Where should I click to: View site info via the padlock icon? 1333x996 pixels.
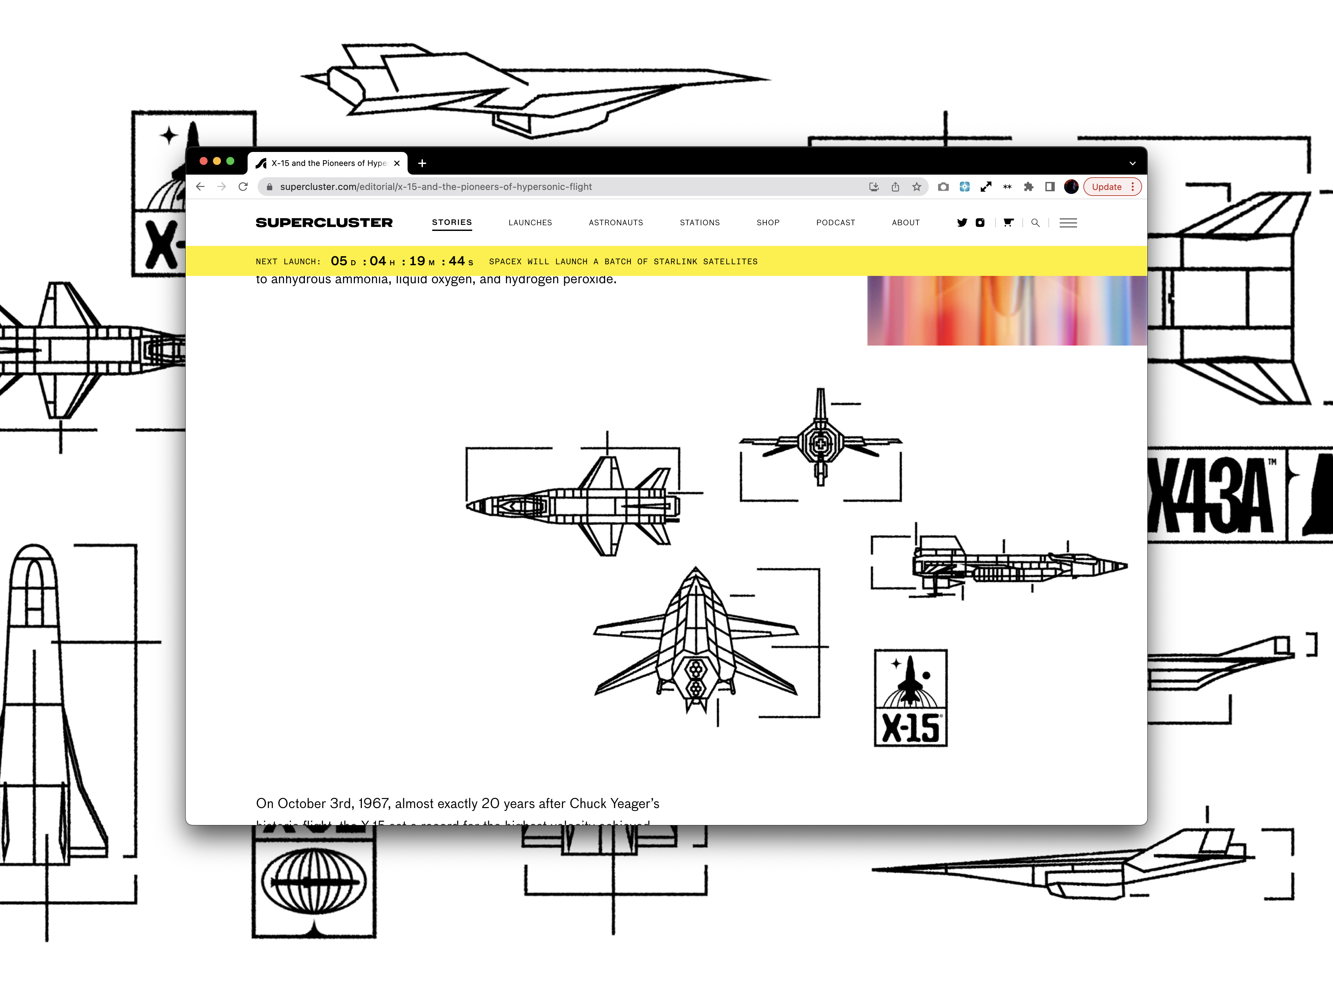tap(269, 187)
